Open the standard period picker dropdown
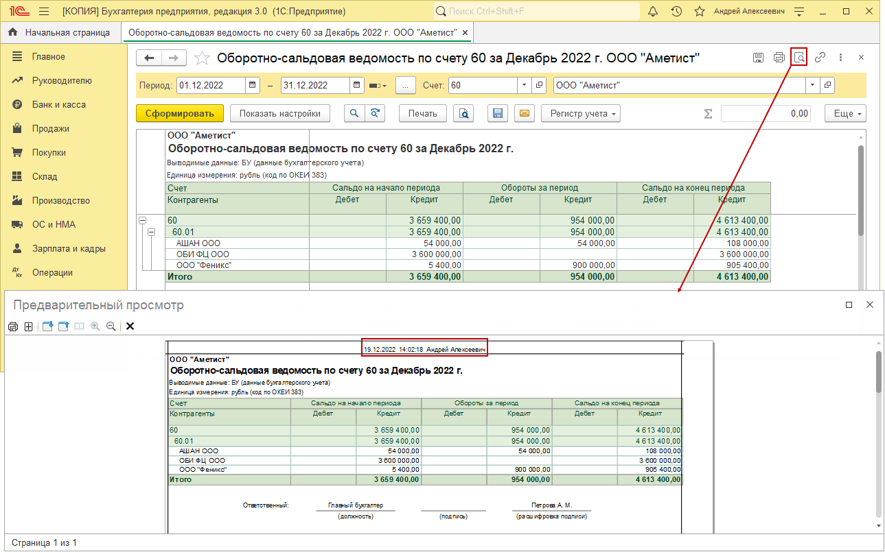 pos(378,86)
